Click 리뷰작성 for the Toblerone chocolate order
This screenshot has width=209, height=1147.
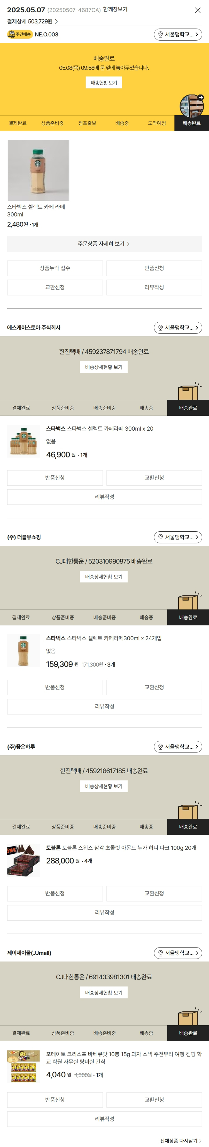pyautogui.click(x=104, y=912)
